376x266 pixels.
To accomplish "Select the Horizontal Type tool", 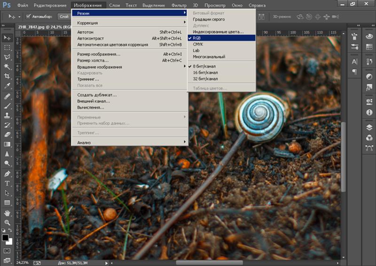I will (7, 183).
